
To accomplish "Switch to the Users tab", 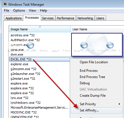I will coord(100,18).
